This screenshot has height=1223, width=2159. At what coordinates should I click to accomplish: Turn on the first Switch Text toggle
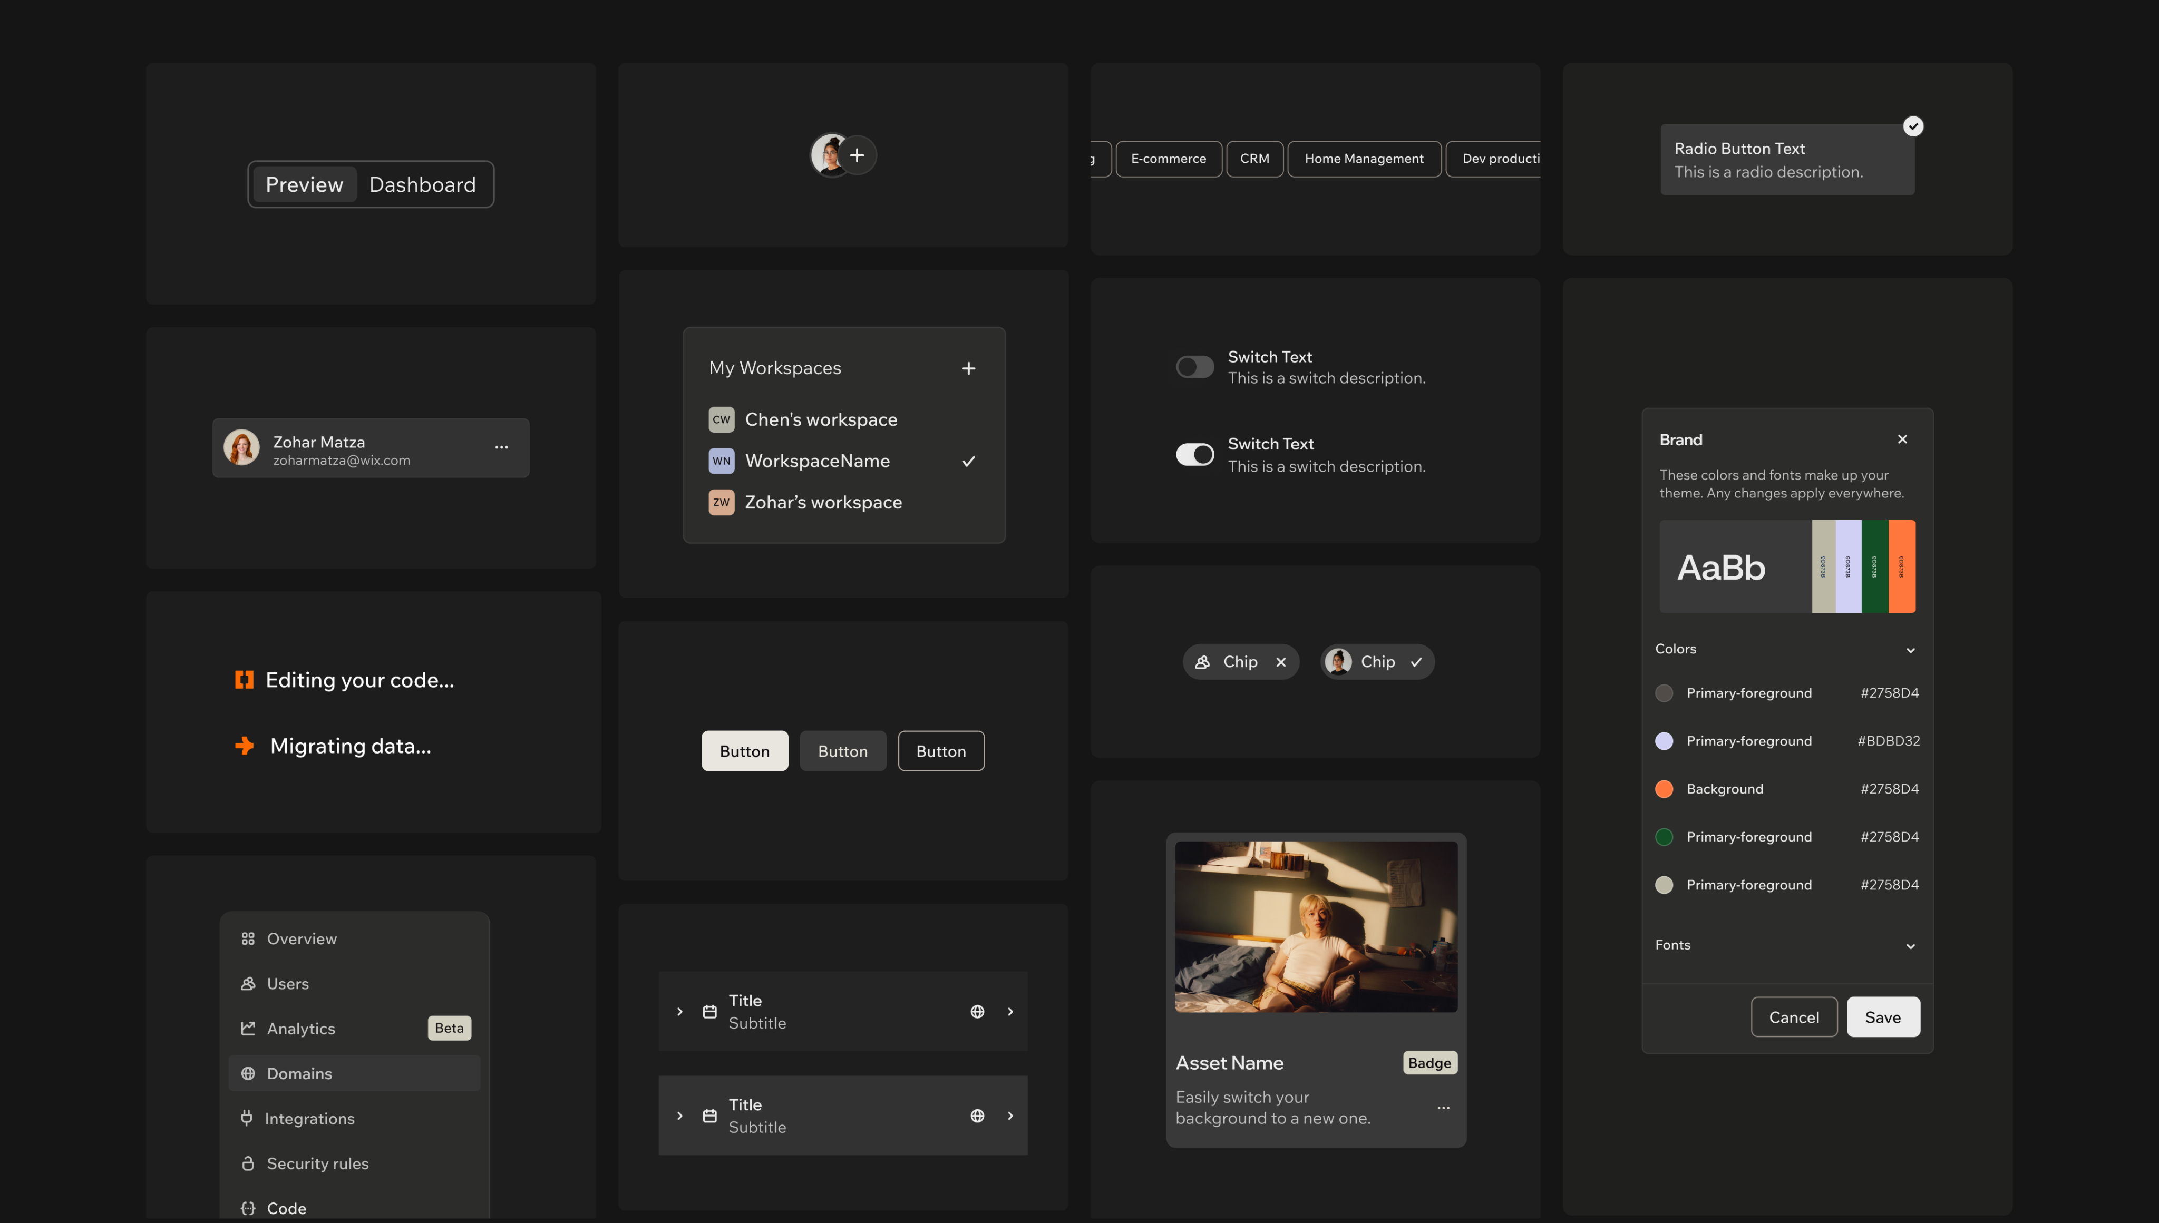(1194, 367)
